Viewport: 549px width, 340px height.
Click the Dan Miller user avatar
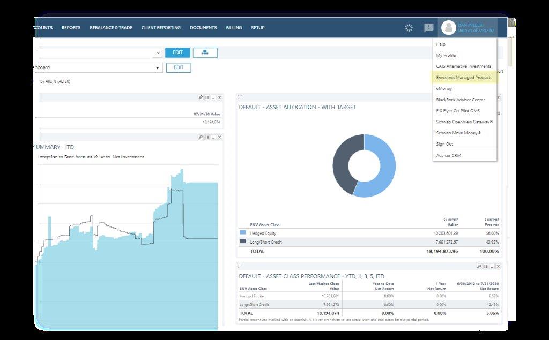(x=448, y=28)
